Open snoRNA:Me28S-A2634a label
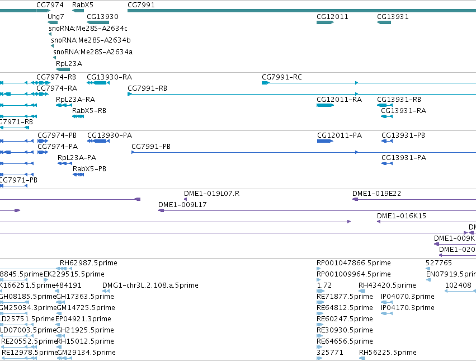 pyautogui.click(x=93, y=51)
